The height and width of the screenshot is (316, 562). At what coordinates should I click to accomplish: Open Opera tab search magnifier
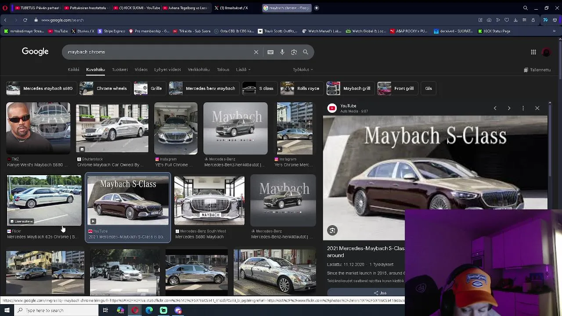(525, 8)
